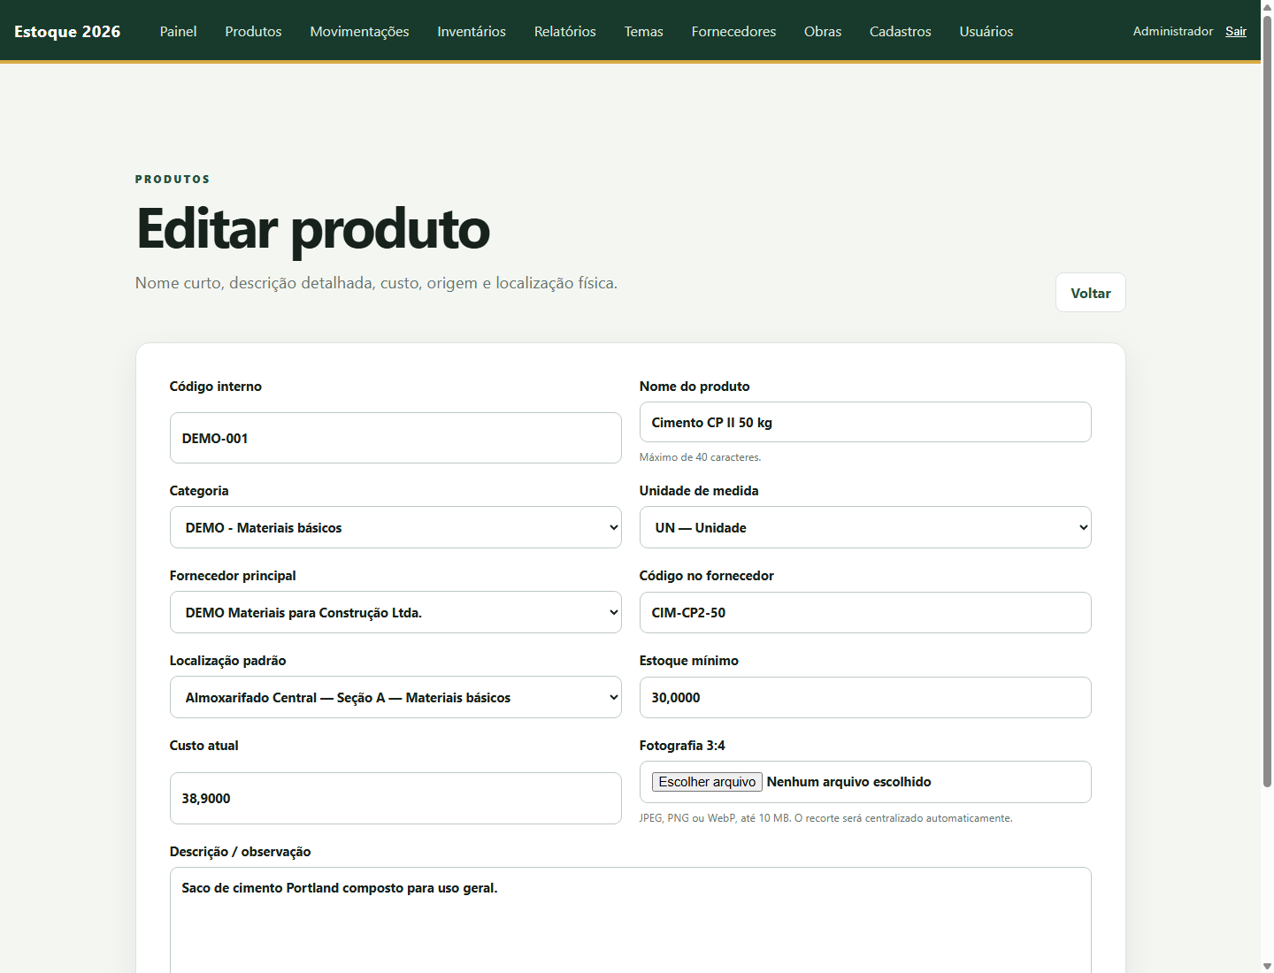The width and height of the screenshot is (1274, 973).
Task: Click the Estoque mínimo input
Action: pos(865,697)
